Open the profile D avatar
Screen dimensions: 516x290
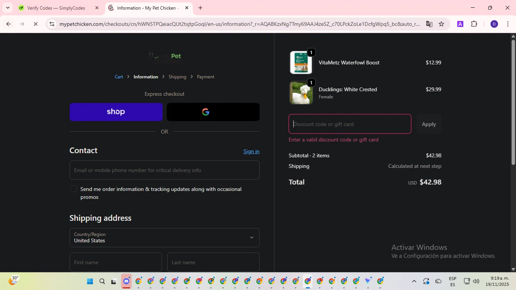pos(494,24)
